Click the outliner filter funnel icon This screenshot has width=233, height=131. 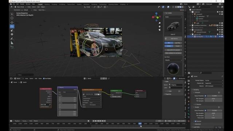click(218, 7)
